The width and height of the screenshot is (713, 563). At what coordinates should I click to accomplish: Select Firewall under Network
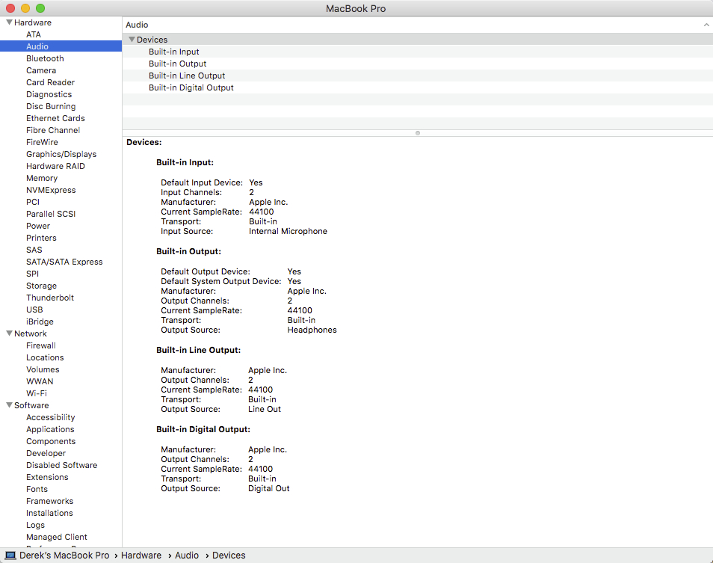[41, 345]
